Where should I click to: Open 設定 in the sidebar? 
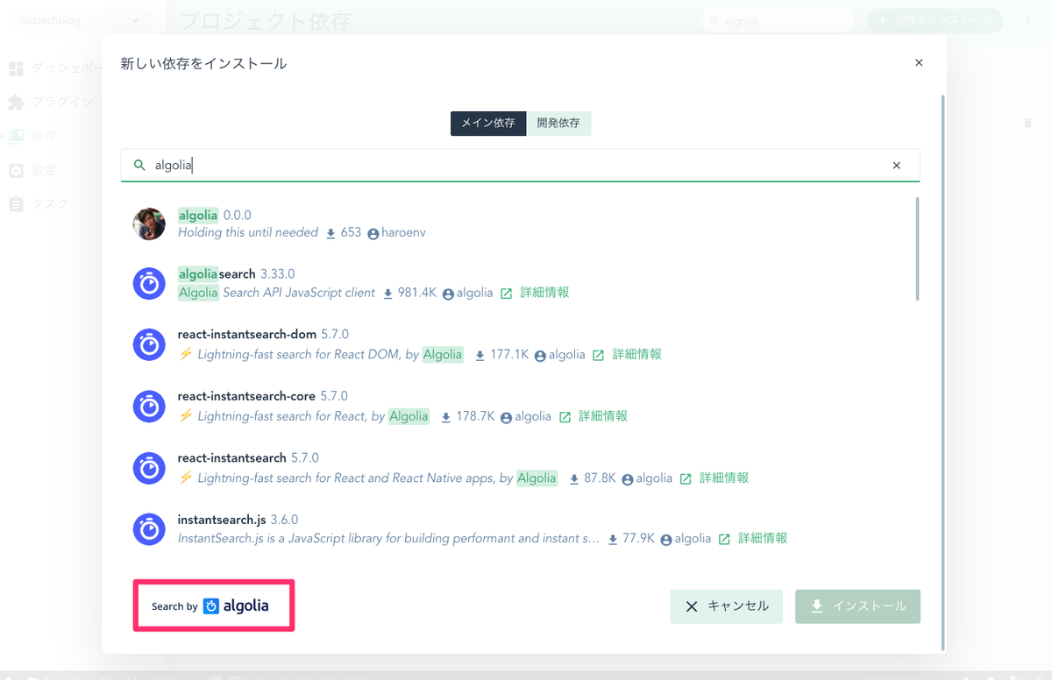click(x=32, y=170)
